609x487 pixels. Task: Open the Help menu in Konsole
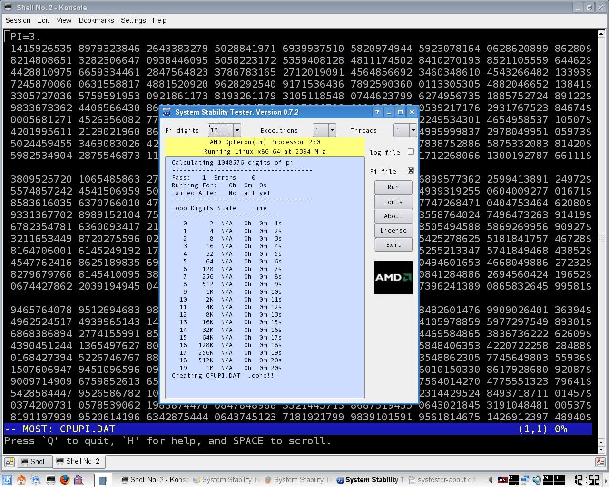coord(159,20)
